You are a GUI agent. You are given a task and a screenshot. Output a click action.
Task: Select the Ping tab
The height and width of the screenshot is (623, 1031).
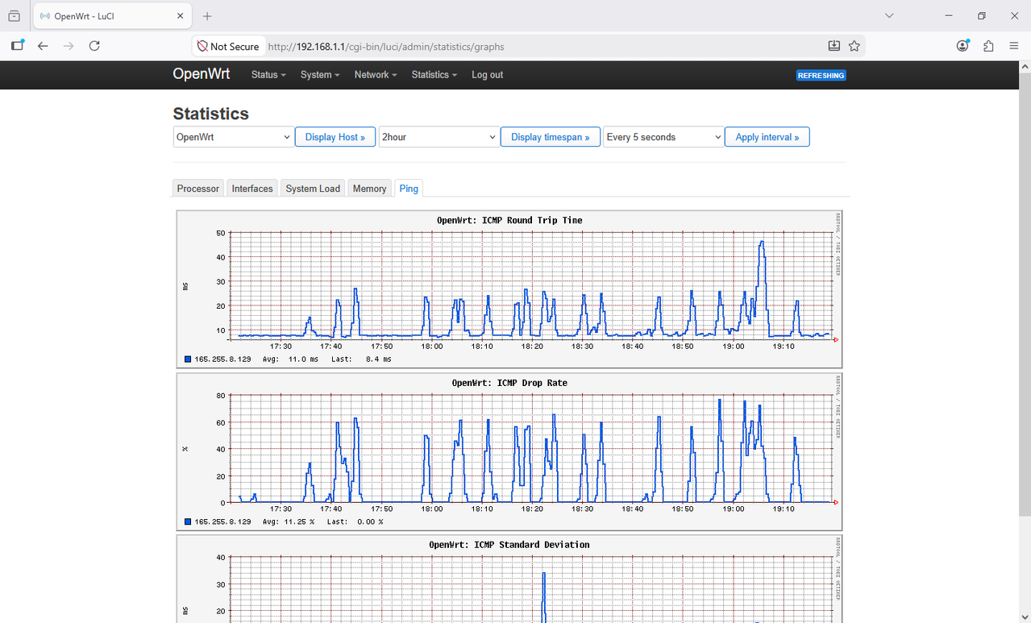click(409, 189)
